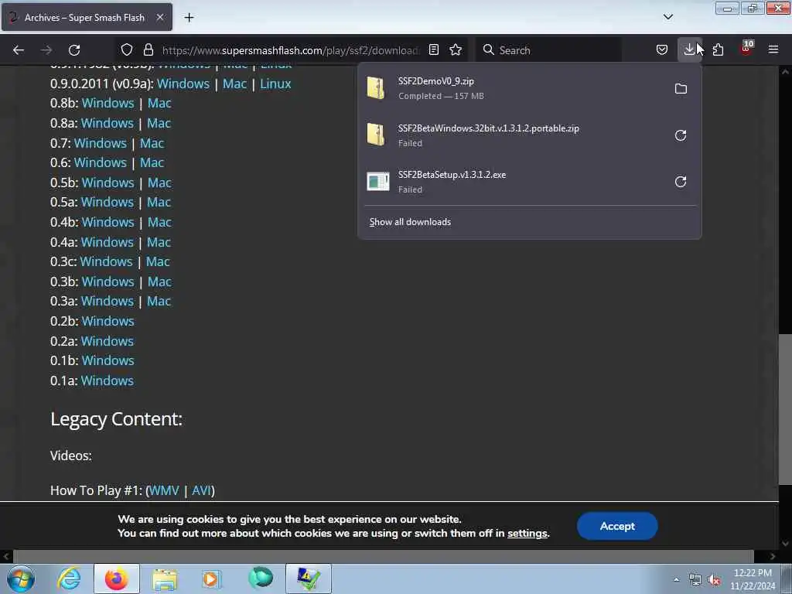Open tracking protection shield icon
Image resolution: width=792 pixels, height=594 pixels.
pyautogui.click(x=127, y=49)
